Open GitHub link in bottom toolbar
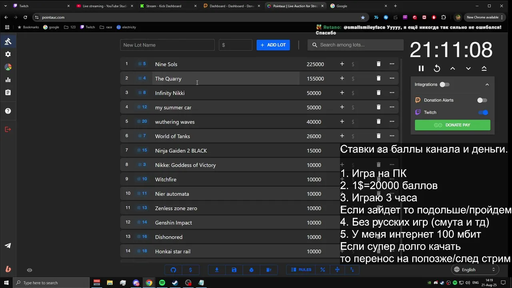This screenshot has width=512, height=288. click(173, 270)
